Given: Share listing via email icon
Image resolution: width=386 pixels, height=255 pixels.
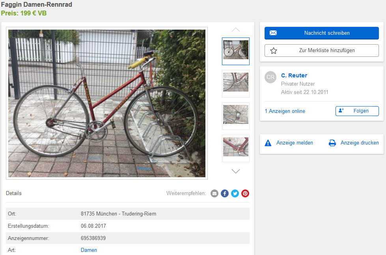Looking at the screenshot, I should coord(214,193).
